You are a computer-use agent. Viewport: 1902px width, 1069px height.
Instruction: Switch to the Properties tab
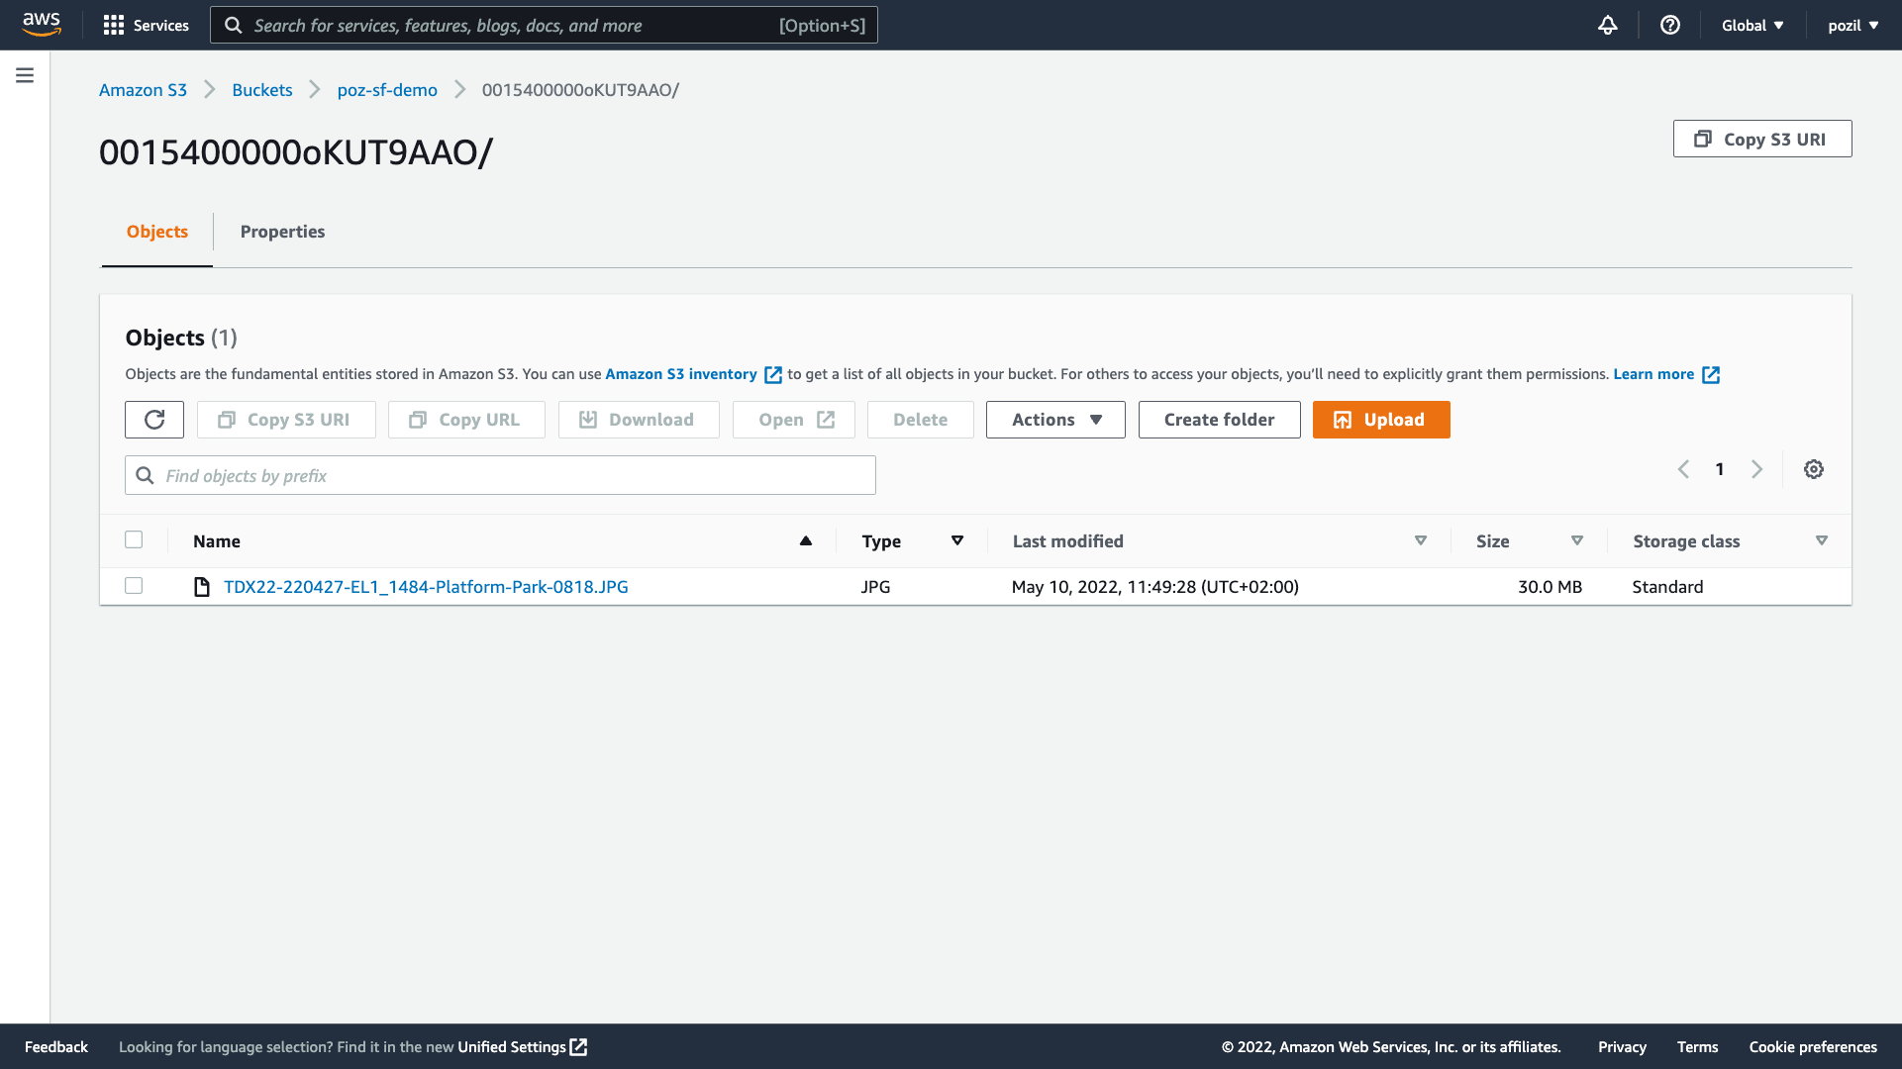tap(282, 231)
